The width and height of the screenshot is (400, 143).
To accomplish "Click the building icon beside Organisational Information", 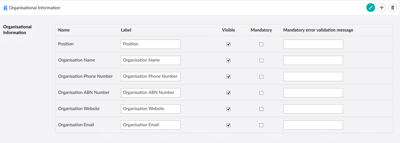I will coord(5,8).
